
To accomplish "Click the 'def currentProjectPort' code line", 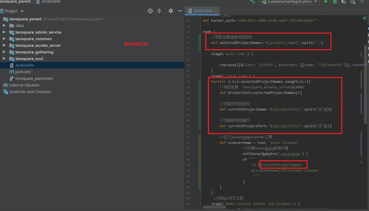I will point(276,126).
